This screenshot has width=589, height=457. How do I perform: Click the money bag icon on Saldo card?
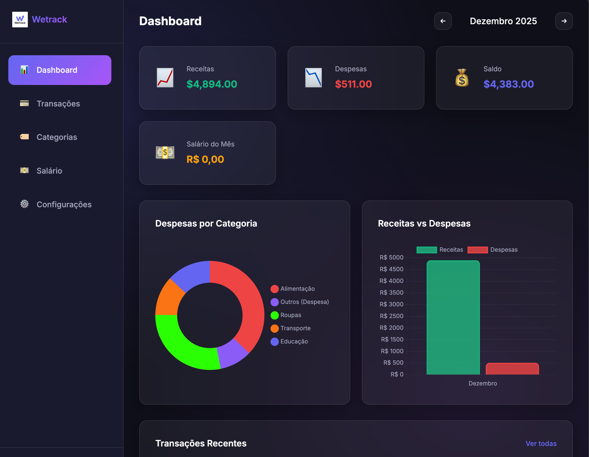click(x=462, y=77)
